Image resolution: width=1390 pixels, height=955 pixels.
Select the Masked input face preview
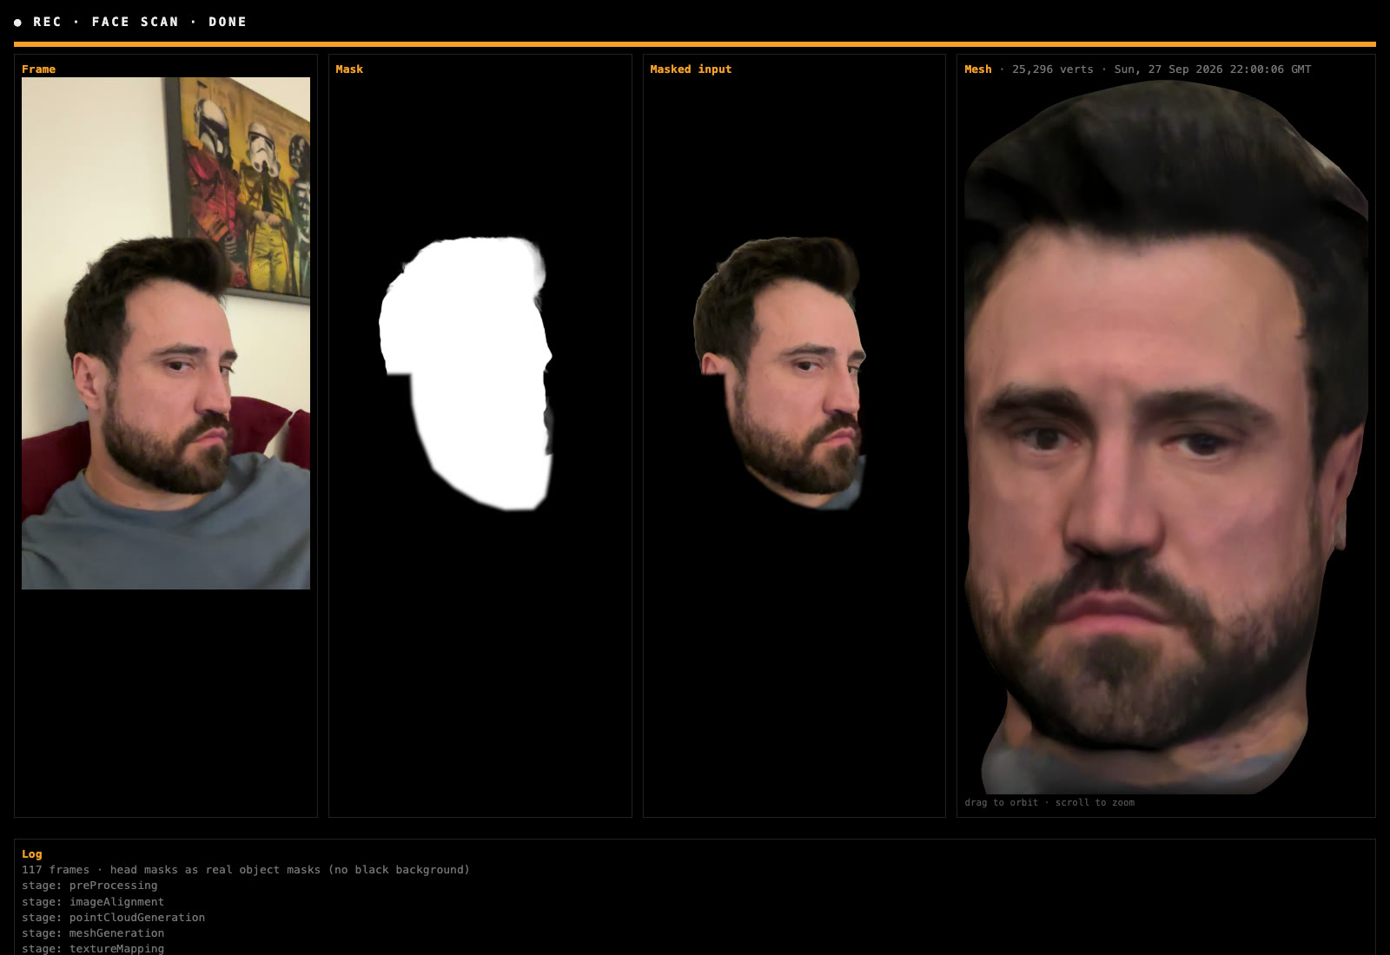point(779,372)
